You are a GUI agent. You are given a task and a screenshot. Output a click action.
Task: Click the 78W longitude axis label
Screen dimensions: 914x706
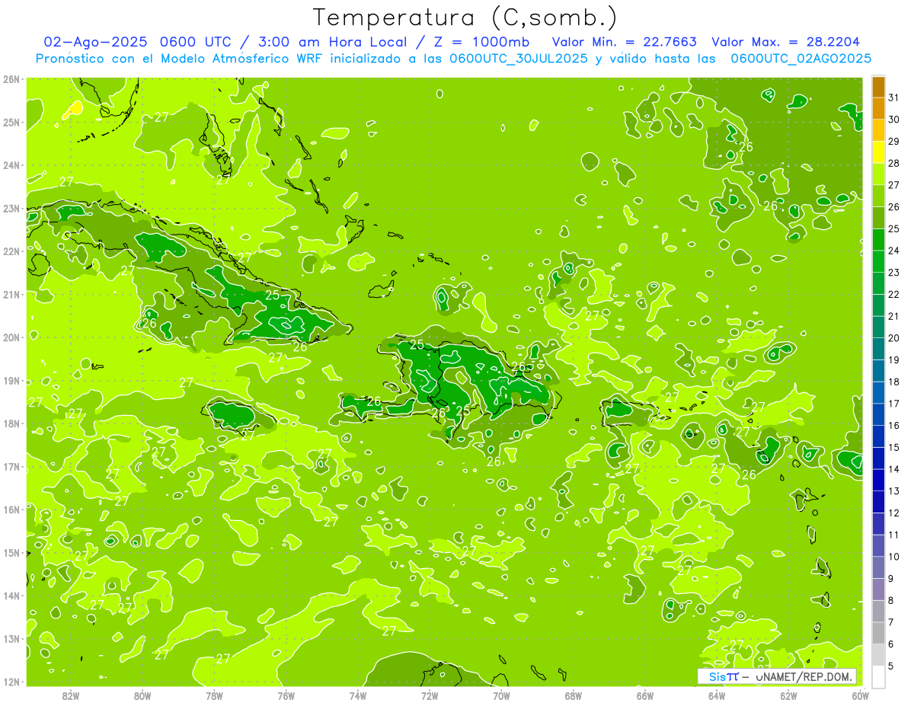[x=214, y=695]
